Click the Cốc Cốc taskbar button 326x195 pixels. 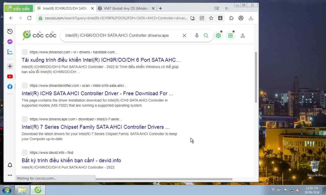click(x=38, y=190)
